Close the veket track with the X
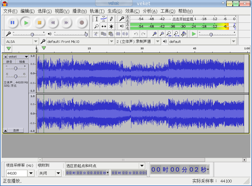This screenshot has width=252, height=186. coord(5,57)
